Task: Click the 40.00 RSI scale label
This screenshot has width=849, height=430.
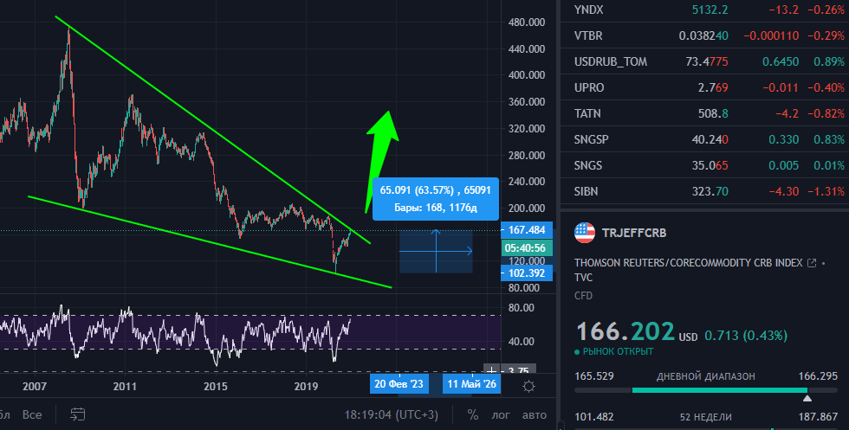Action: [x=522, y=341]
